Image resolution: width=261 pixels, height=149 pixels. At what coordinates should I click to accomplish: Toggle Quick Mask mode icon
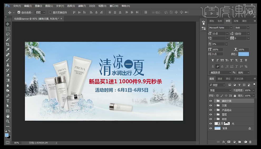coord(8,142)
